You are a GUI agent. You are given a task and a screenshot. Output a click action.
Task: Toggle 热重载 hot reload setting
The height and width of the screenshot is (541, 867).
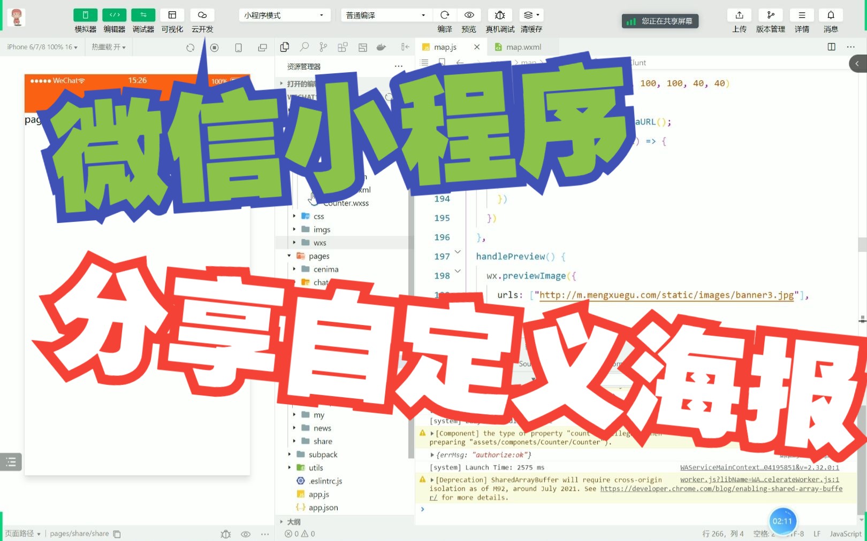pos(108,47)
